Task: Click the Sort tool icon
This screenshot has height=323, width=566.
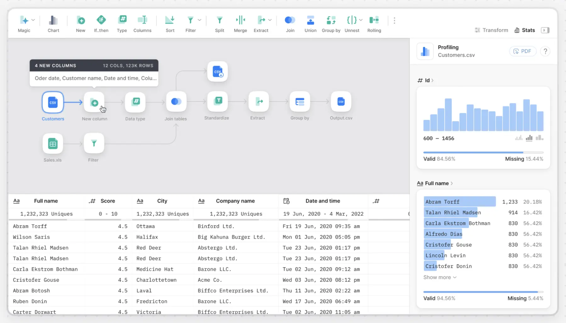Action: pyautogui.click(x=170, y=20)
